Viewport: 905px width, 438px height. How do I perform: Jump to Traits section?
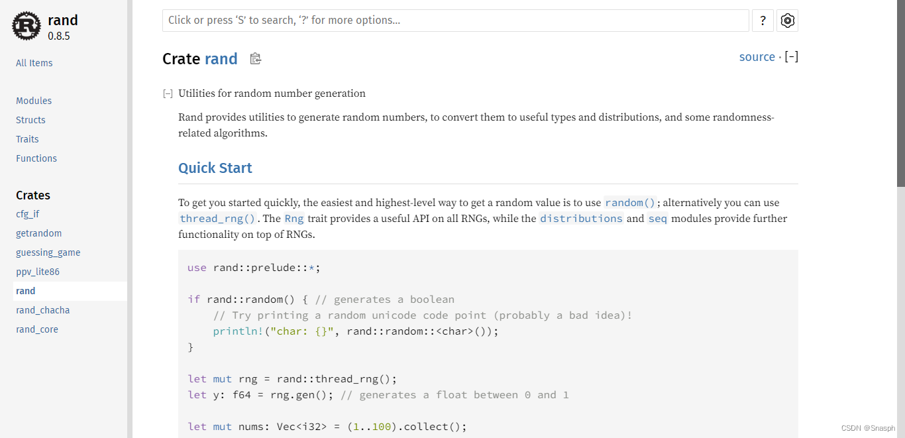point(27,139)
